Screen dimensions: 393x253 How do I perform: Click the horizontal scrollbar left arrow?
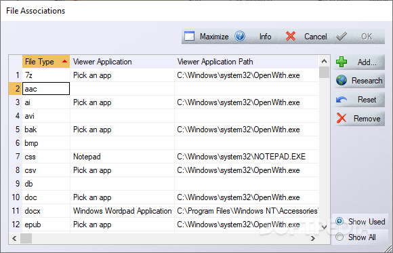tap(14, 239)
